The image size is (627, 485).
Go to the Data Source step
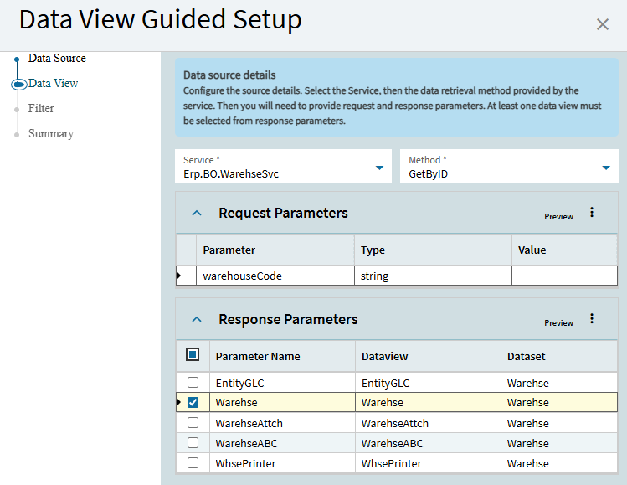(x=57, y=59)
